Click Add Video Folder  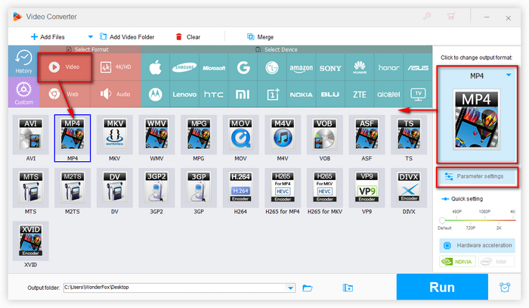click(127, 37)
